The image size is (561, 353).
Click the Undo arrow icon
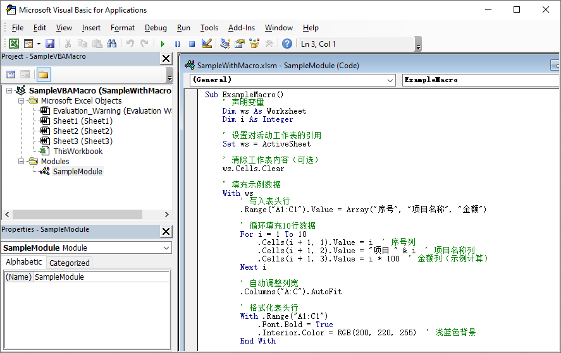130,44
